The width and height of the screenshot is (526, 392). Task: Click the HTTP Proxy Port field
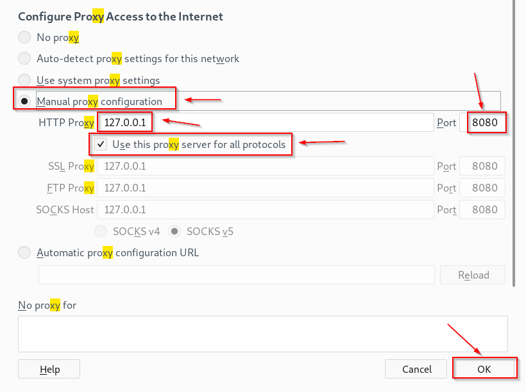pyautogui.click(x=482, y=122)
